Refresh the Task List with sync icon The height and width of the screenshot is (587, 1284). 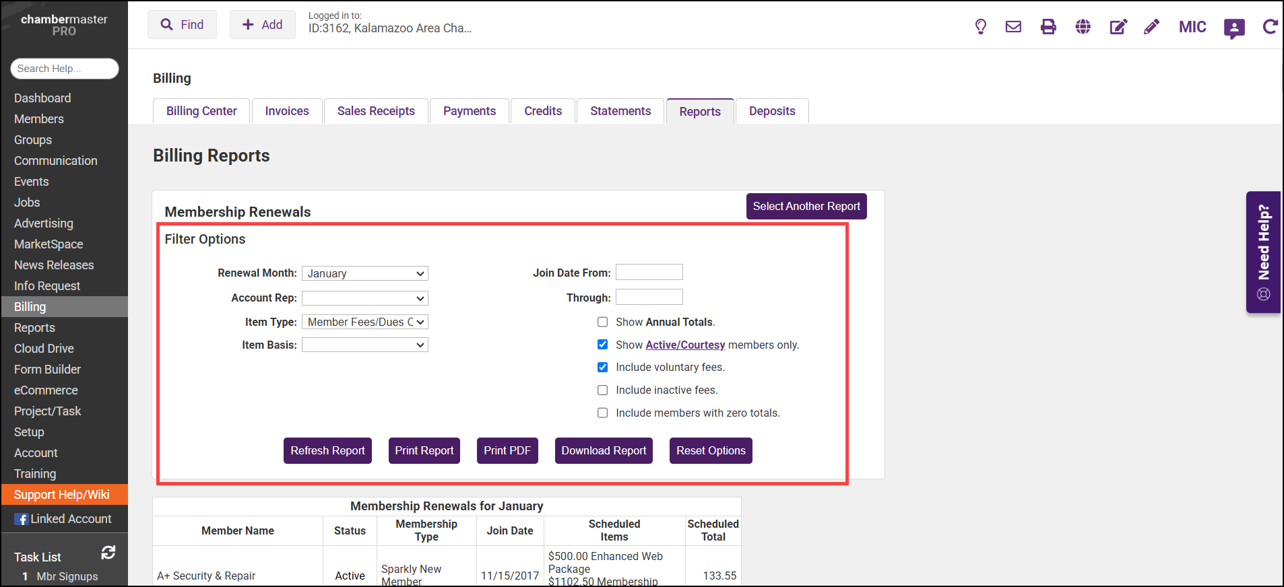(x=108, y=553)
